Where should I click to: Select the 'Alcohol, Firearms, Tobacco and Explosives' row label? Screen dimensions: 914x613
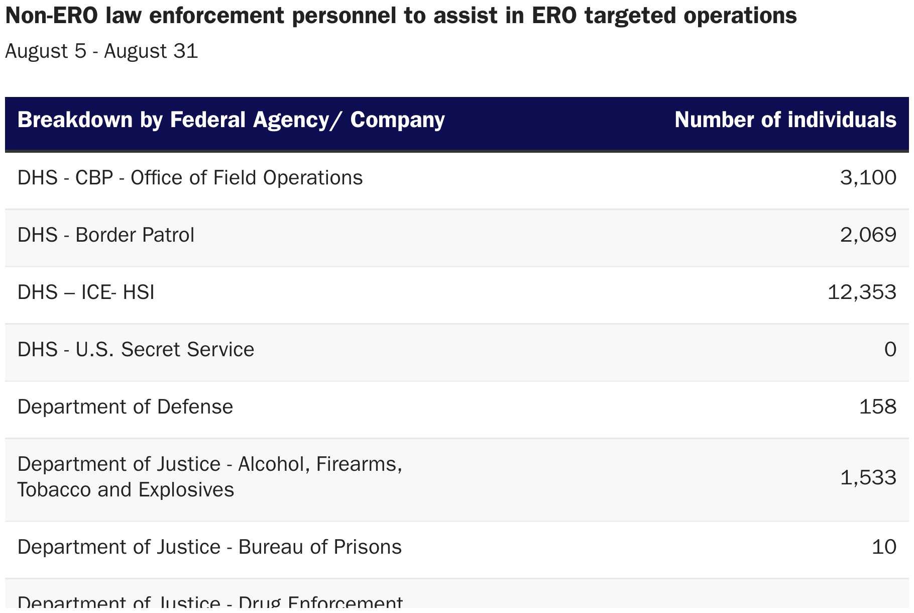click(x=209, y=477)
